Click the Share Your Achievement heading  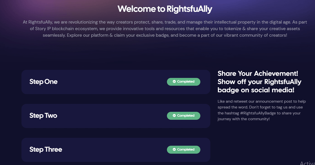pos(258,73)
